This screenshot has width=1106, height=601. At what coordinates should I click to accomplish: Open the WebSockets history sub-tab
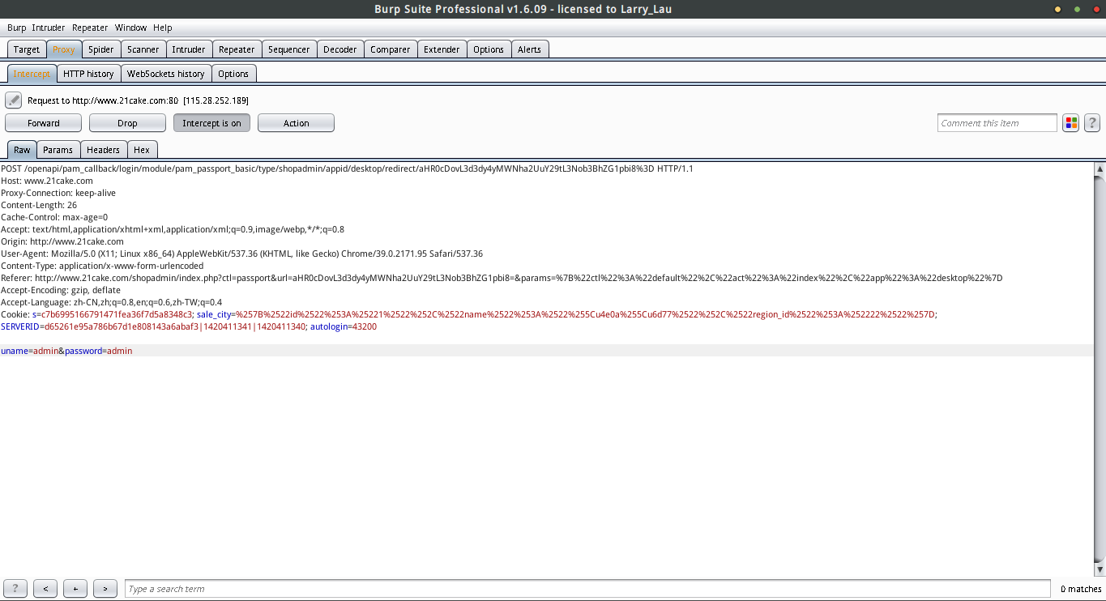166,74
